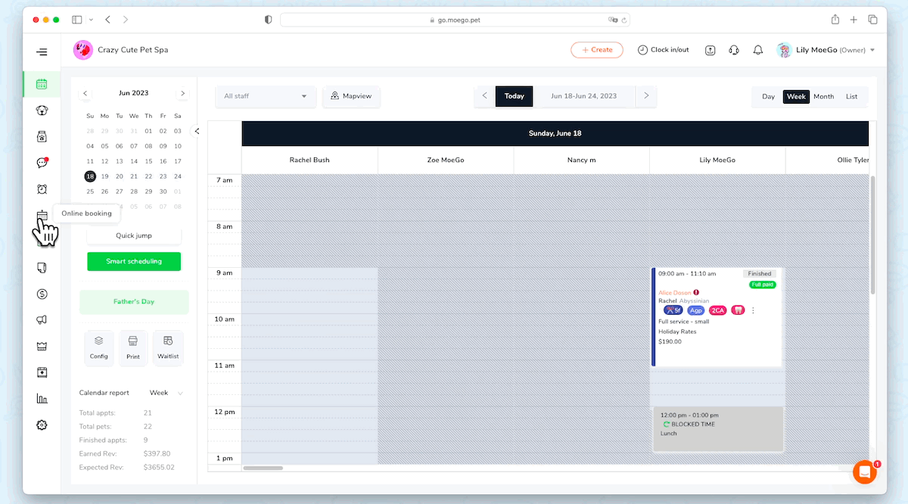
Task: Open the dollar sign payments sidebar icon
Action: [x=42, y=294]
